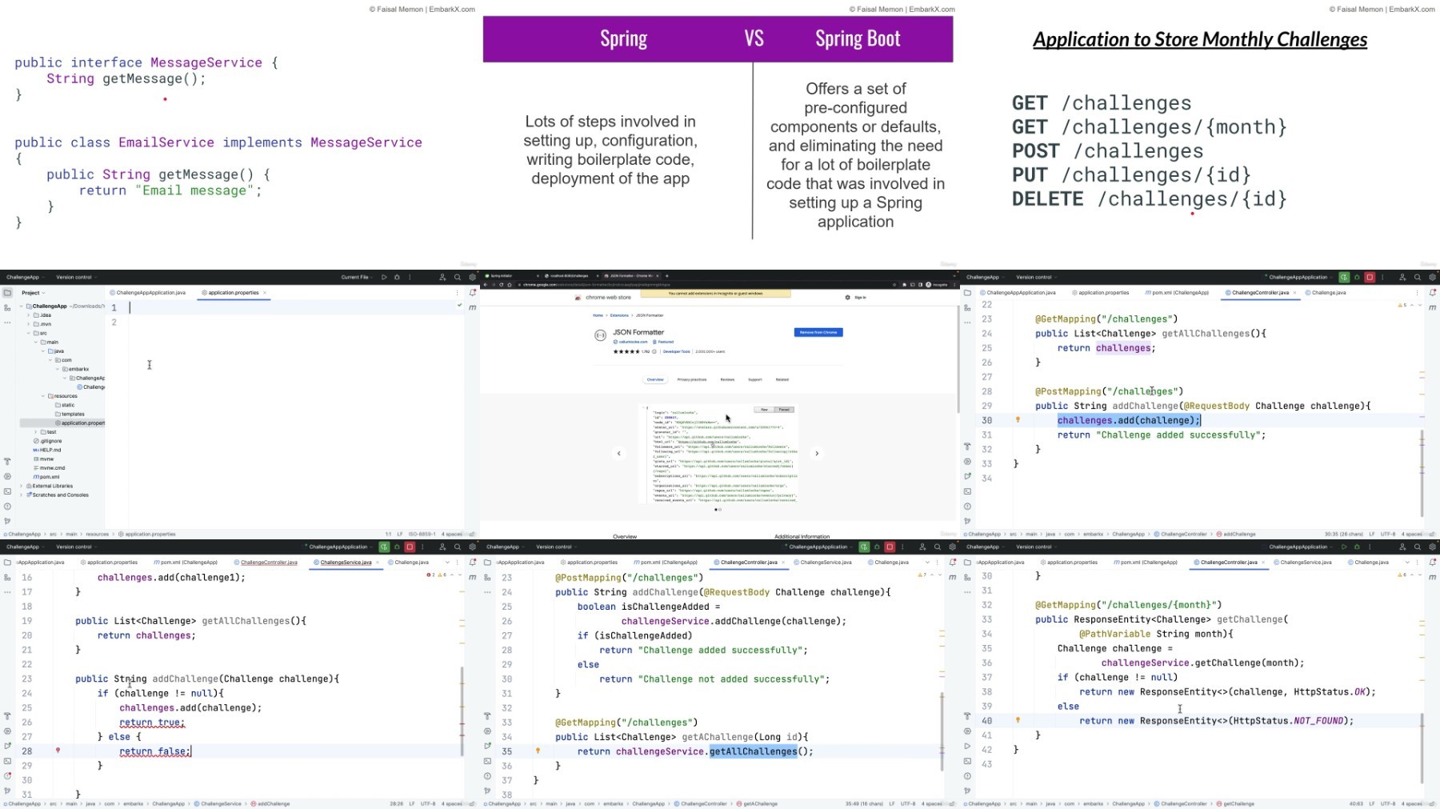Open Maven panel icon in application.properties IDE window

point(472,307)
